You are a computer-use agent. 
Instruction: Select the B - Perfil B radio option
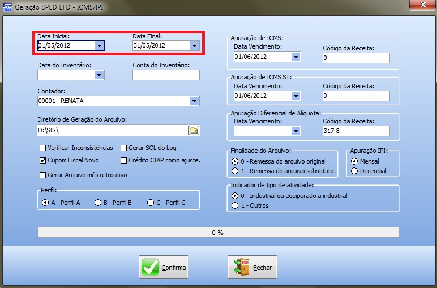[x=98, y=202]
